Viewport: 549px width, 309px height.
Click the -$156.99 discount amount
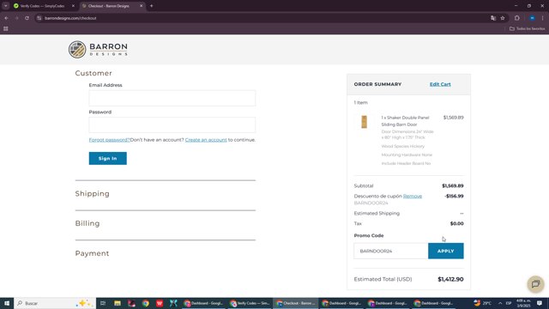point(454,197)
